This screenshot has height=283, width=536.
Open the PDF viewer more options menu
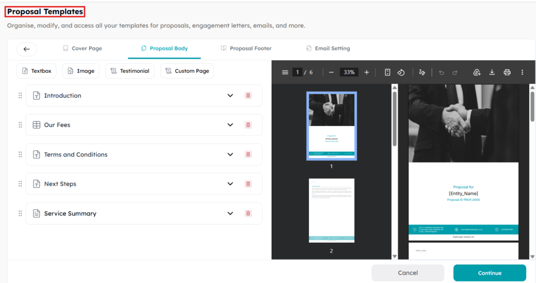(x=522, y=73)
